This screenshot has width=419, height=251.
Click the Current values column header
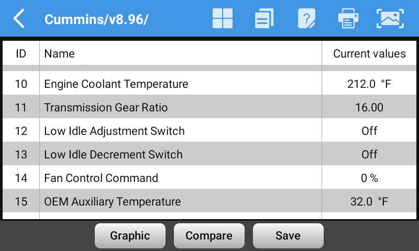coord(369,53)
